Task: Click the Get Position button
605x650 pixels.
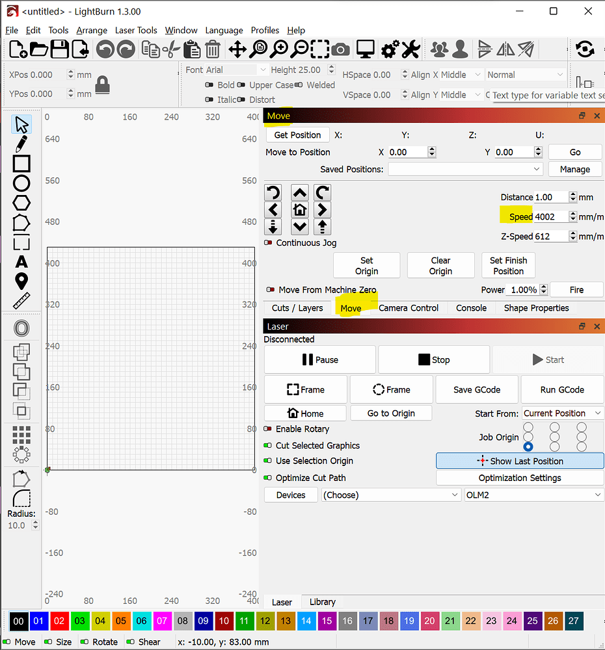Action: 297,135
